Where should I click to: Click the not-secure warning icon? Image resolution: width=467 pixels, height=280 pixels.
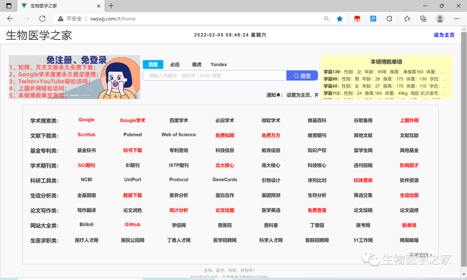(x=61, y=19)
